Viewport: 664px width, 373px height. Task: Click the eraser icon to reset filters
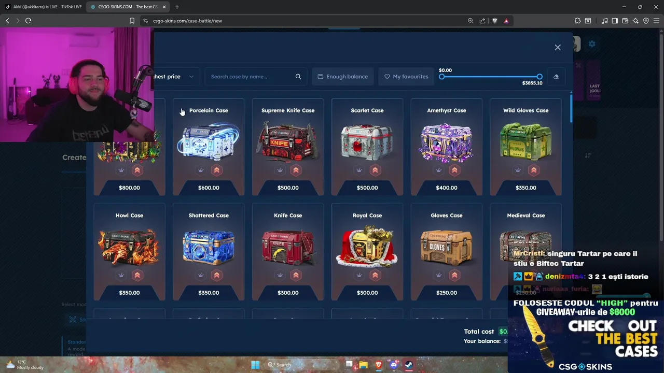556,77
